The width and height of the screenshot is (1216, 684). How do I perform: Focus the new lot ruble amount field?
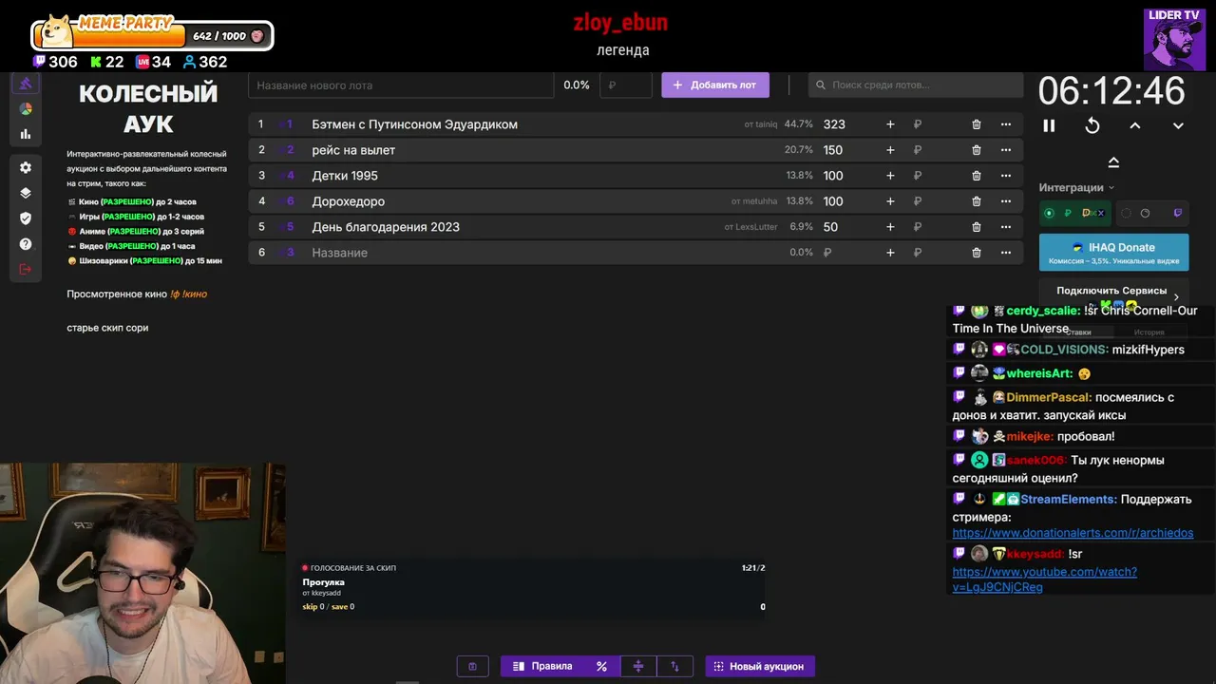pos(626,85)
